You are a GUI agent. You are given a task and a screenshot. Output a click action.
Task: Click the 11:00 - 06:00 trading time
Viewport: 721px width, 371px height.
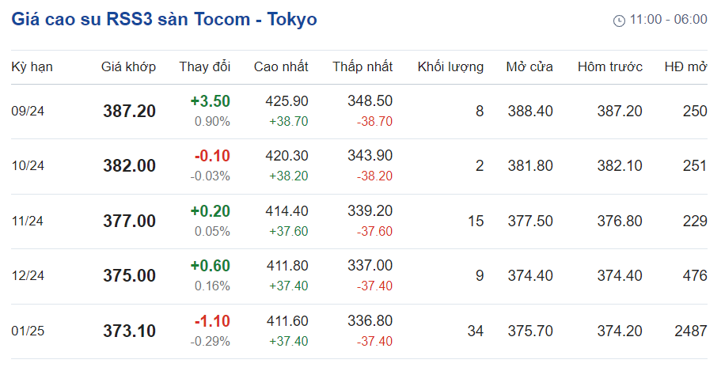(668, 20)
